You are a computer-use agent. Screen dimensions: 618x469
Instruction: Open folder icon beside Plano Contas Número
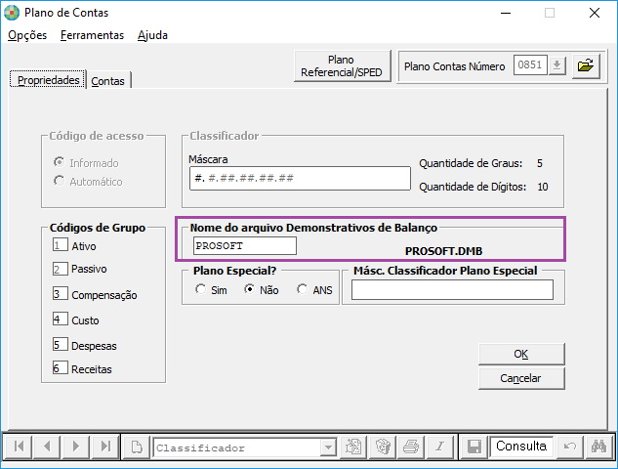pos(586,65)
